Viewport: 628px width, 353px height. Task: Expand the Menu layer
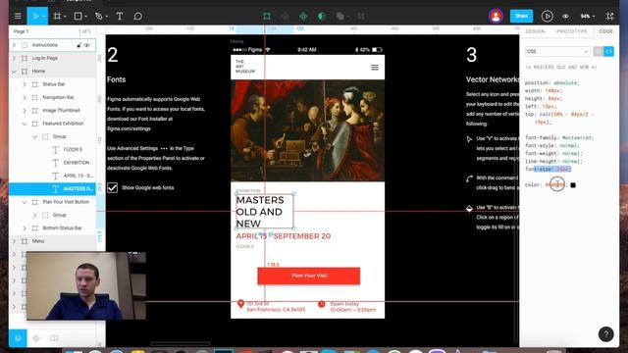tap(15, 241)
